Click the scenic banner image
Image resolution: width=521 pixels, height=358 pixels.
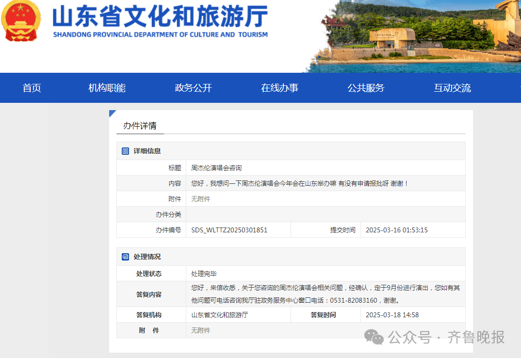(x=412, y=36)
